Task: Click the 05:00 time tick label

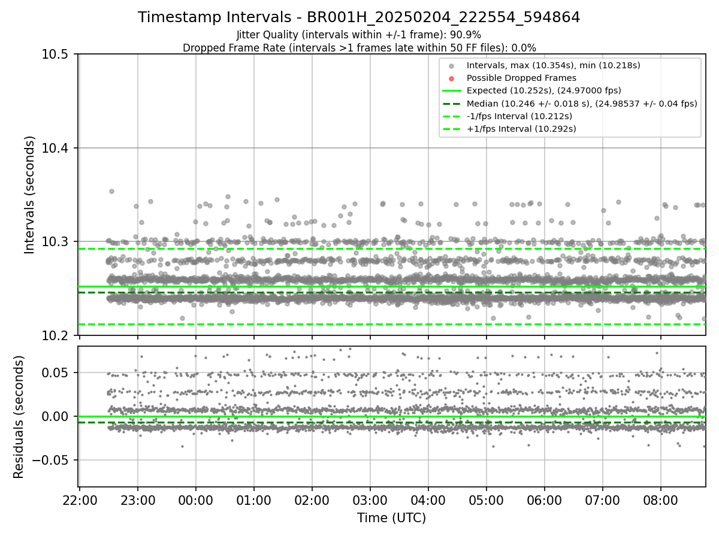Action: (487, 499)
